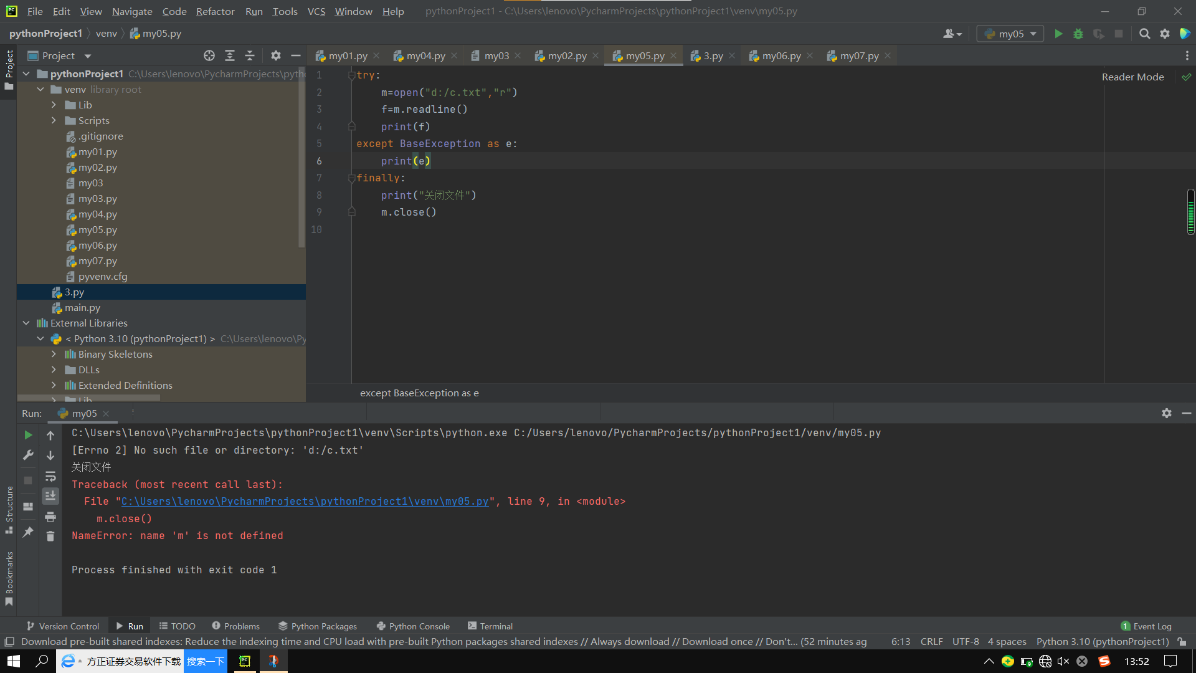Open the Navigate menu
1196x673 pixels.
132,11
